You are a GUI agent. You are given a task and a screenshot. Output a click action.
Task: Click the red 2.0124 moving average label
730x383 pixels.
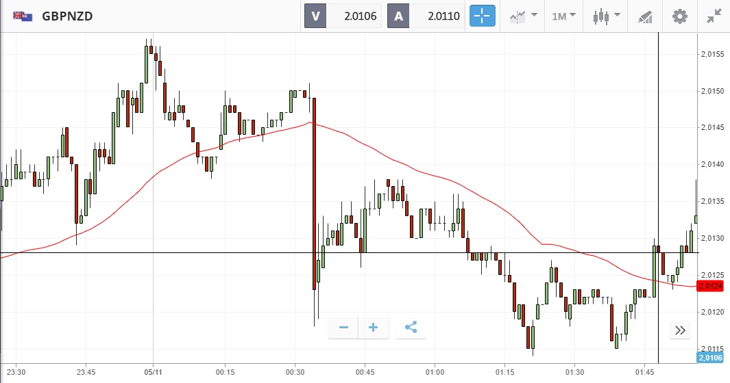coord(711,286)
